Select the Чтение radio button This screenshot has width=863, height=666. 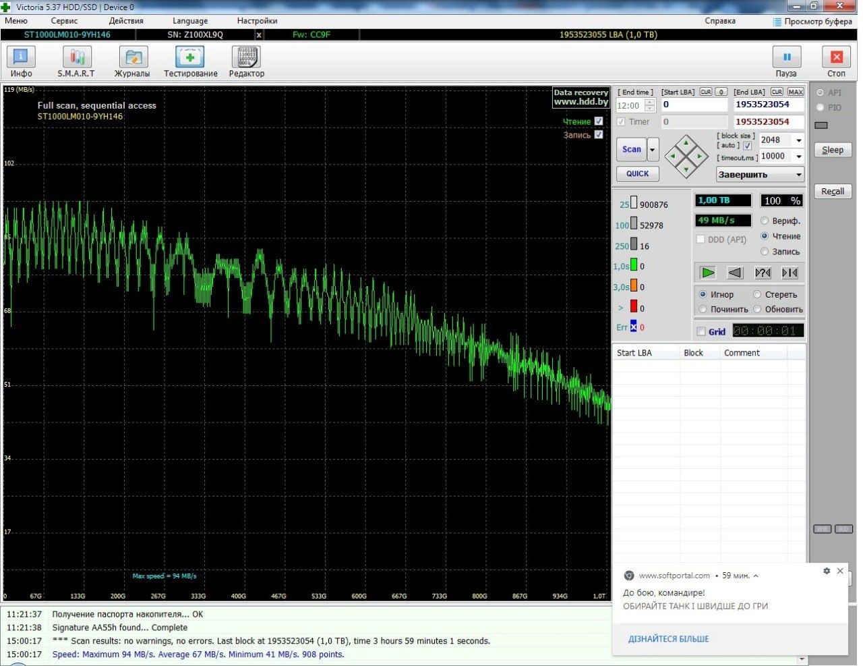click(x=765, y=236)
